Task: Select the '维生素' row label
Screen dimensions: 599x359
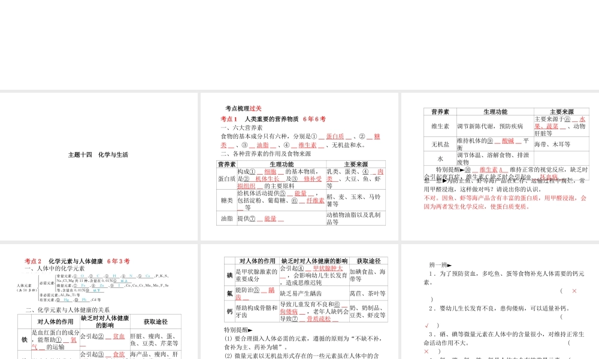Action: pyautogui.click(x=440, y=126)
